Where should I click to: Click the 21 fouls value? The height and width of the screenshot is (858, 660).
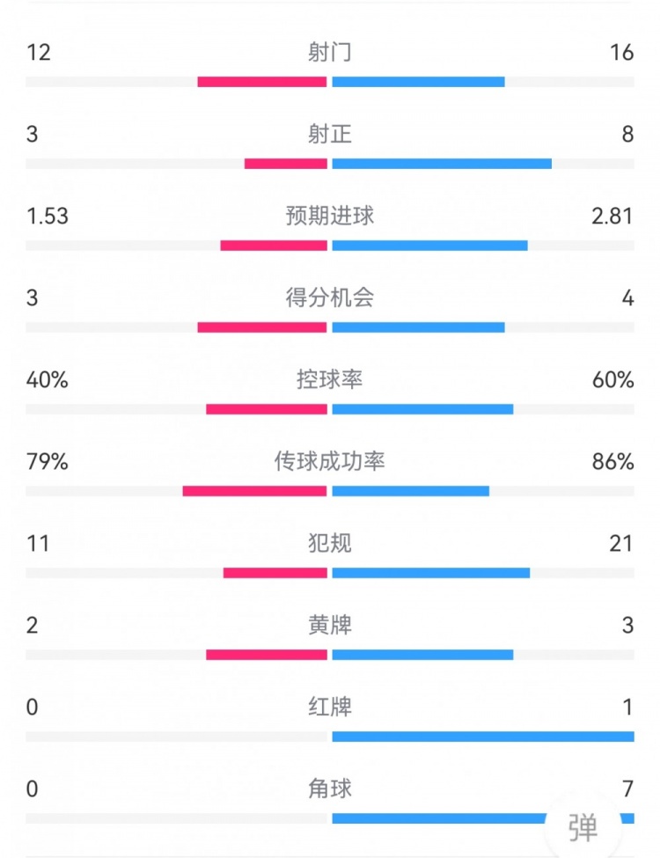coord(621,543)
